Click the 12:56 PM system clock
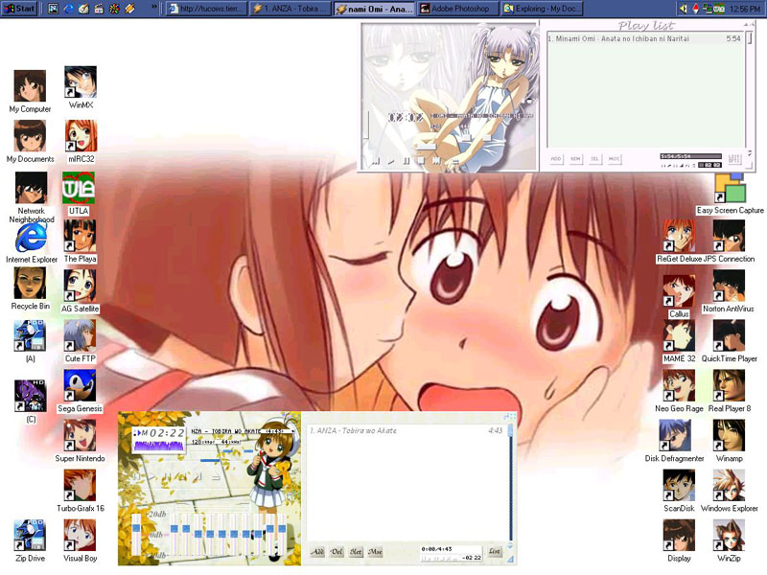This screenshot has width=767, height=575. pyautogui.click(x=745, y=9)
